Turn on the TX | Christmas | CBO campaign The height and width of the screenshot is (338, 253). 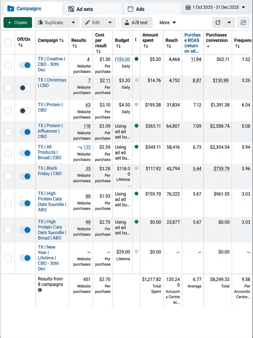click(25, 88)
